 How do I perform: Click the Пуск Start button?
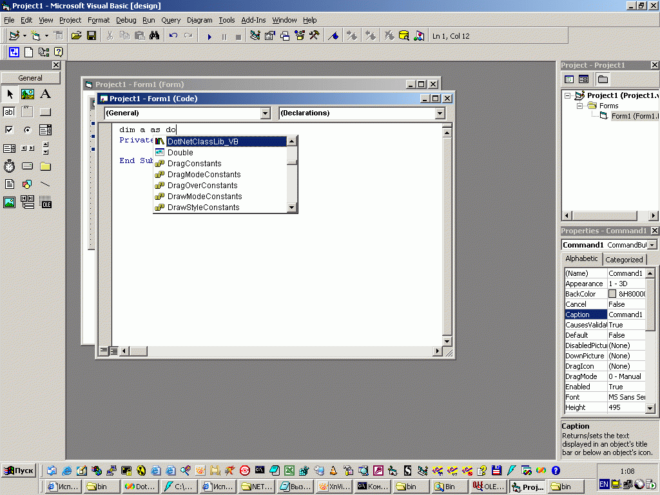(x=19, y=471)
